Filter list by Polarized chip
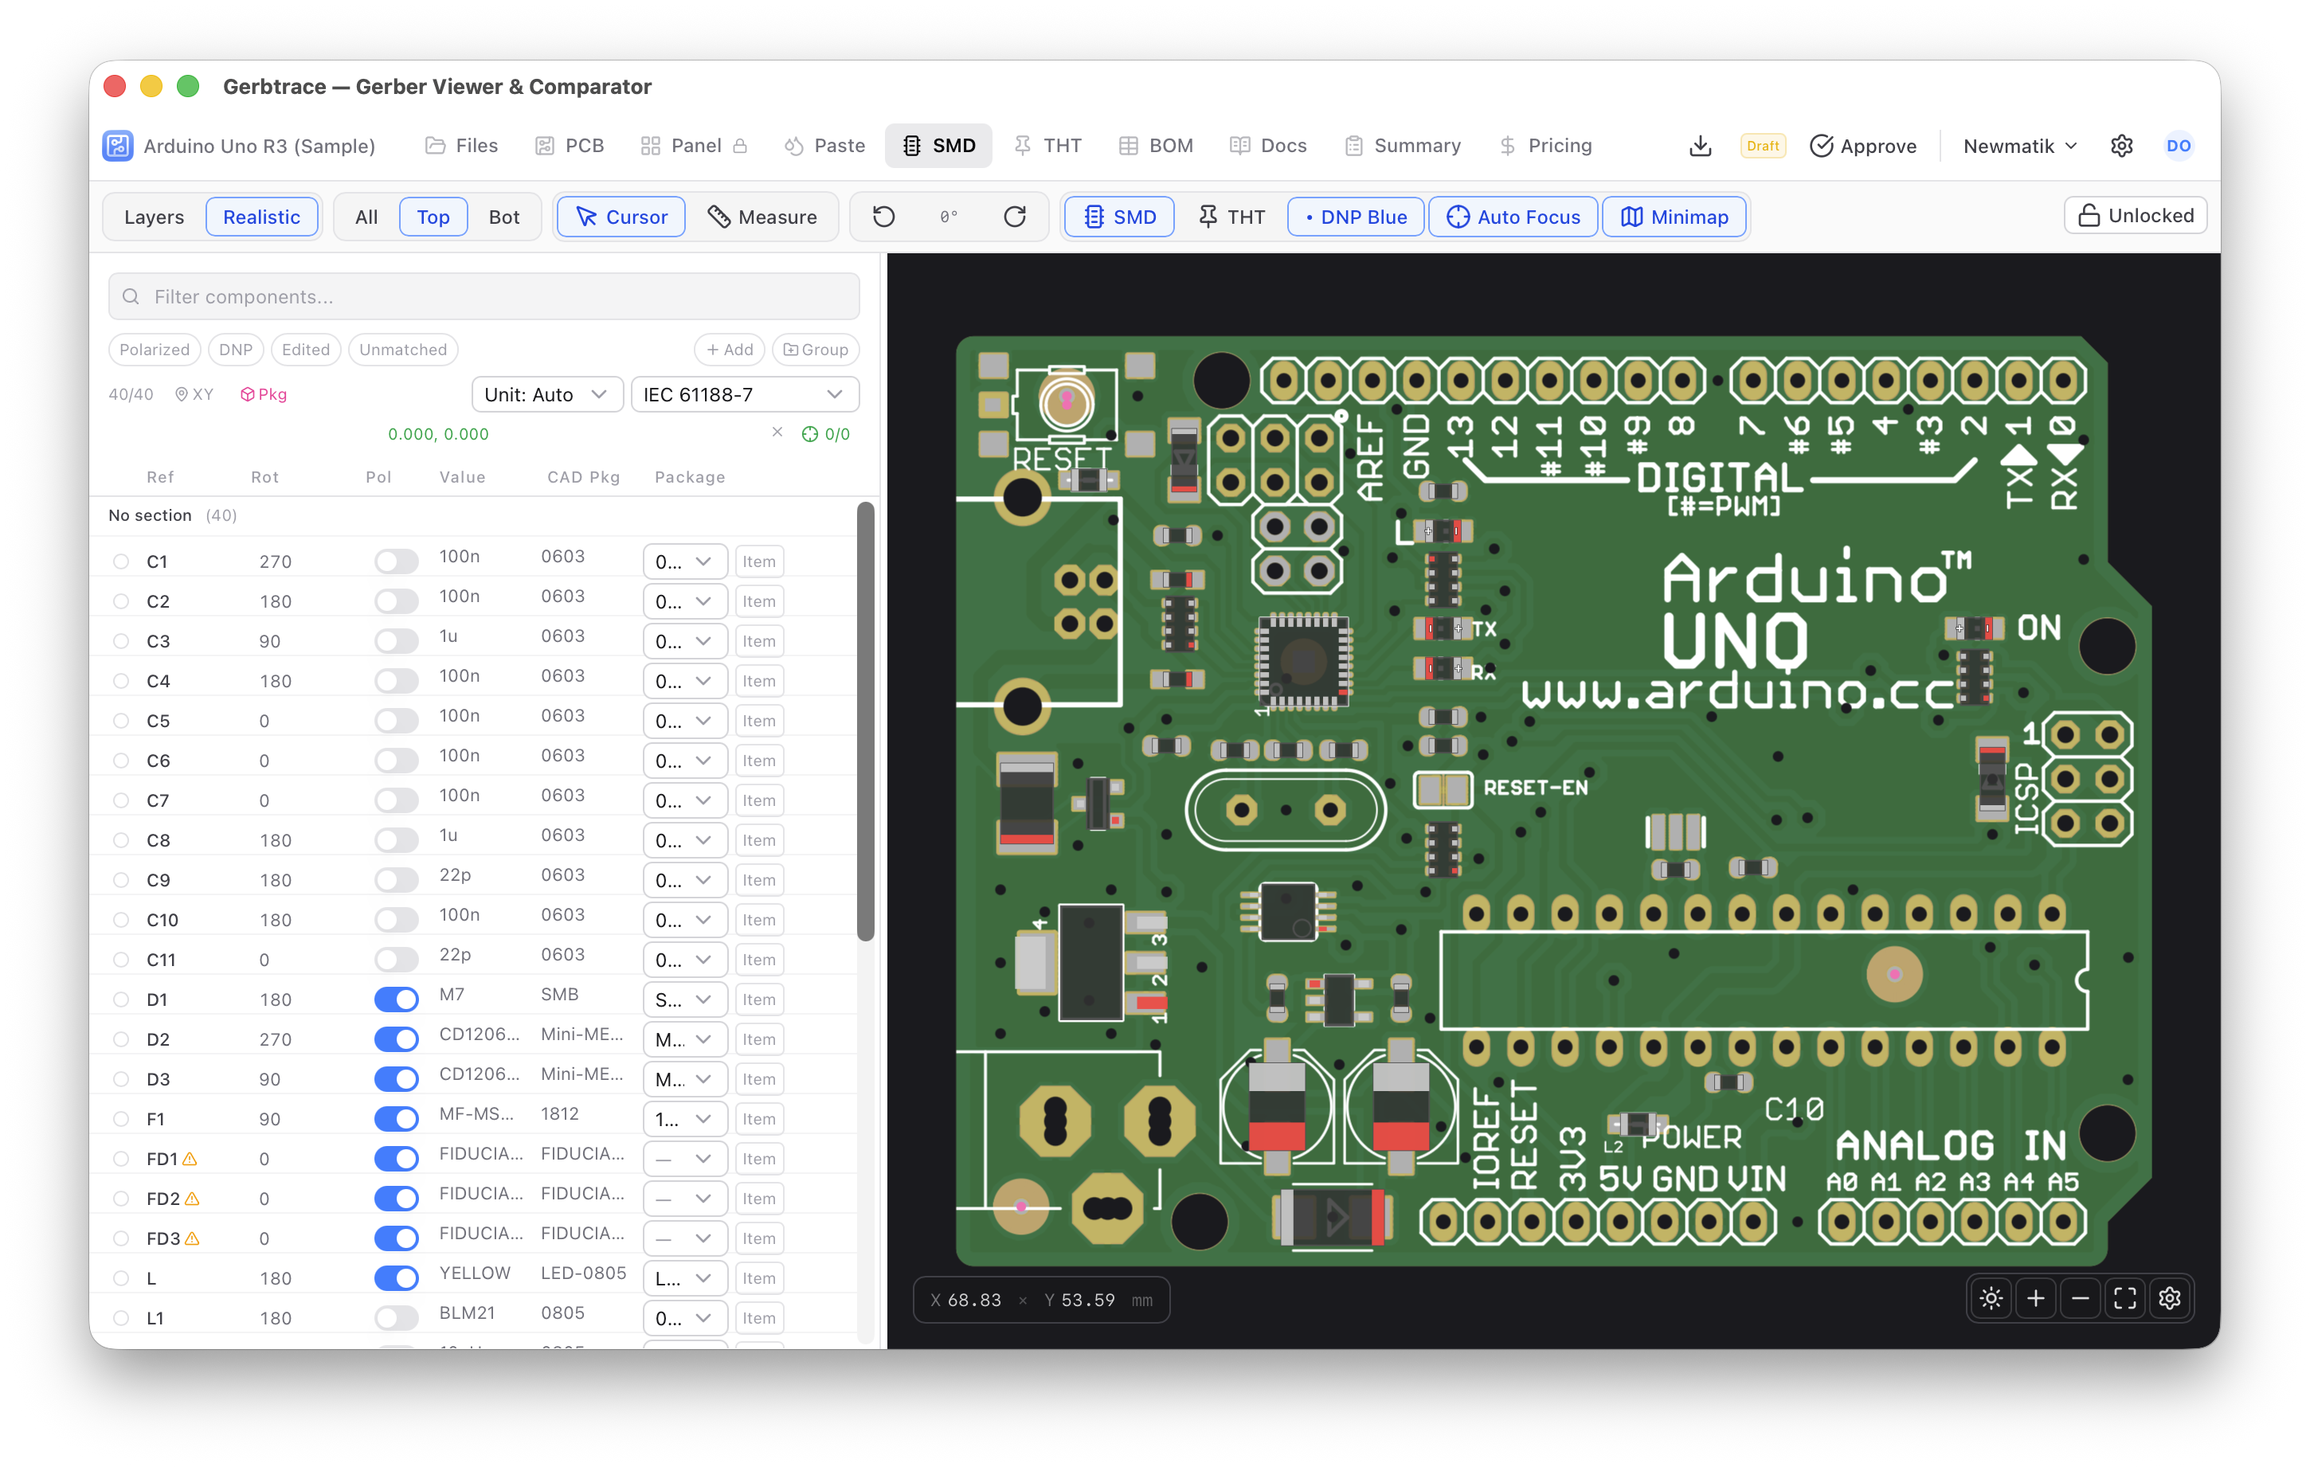The height and width of the screenshot is (1467, 2310). click(x=155, y=350)
